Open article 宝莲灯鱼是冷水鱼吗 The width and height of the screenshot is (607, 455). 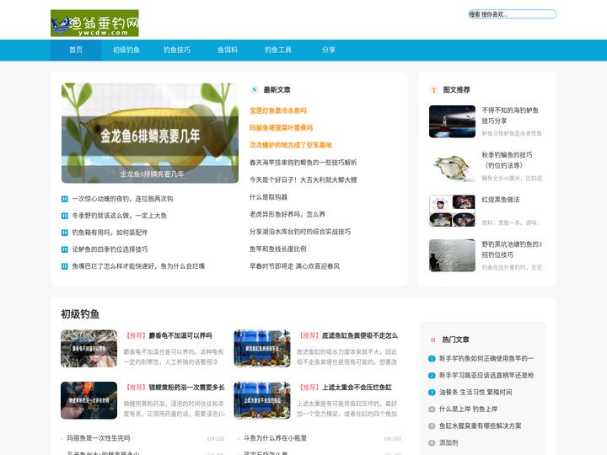tap(278, 110)
